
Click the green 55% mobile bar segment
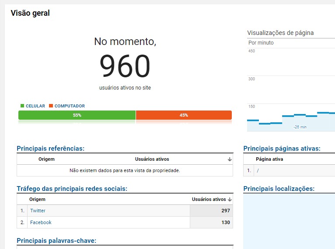[77, 115]
